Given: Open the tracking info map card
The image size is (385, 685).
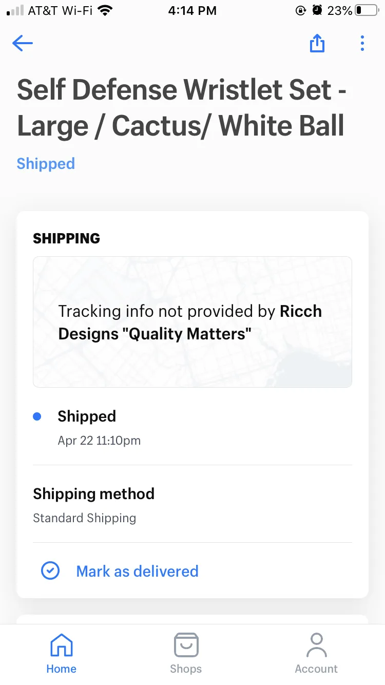Looking at the screenshot, I should coord(192,322).
